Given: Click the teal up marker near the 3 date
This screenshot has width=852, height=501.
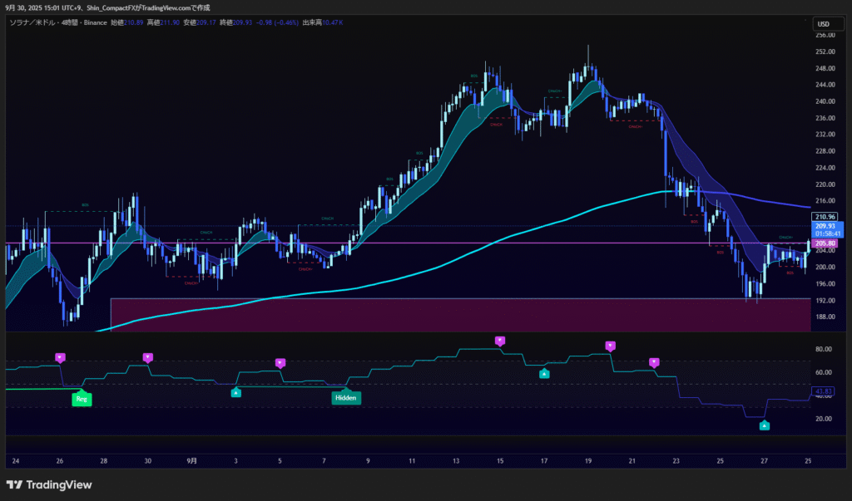Looking at the screenshot, I should [235, 392].
